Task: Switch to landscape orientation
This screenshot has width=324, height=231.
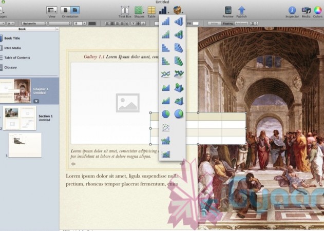Action: coord(75,10)
